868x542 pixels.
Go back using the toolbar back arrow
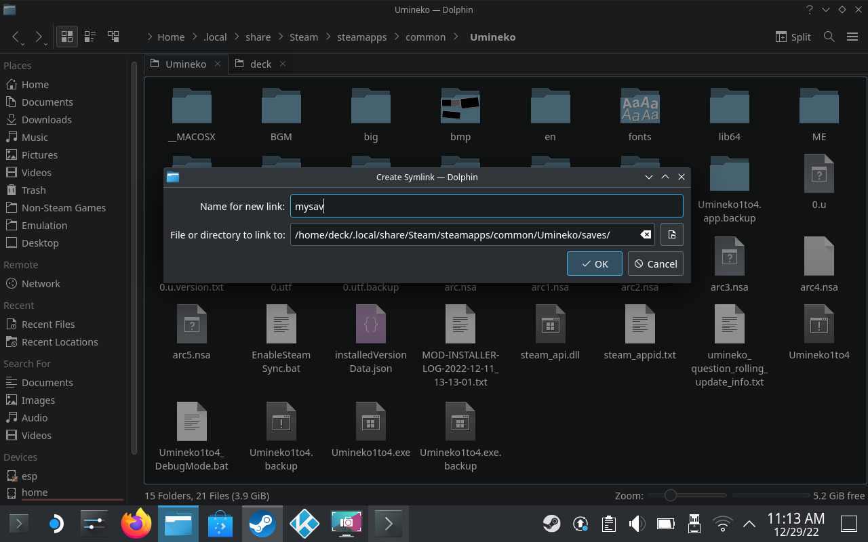16,37
